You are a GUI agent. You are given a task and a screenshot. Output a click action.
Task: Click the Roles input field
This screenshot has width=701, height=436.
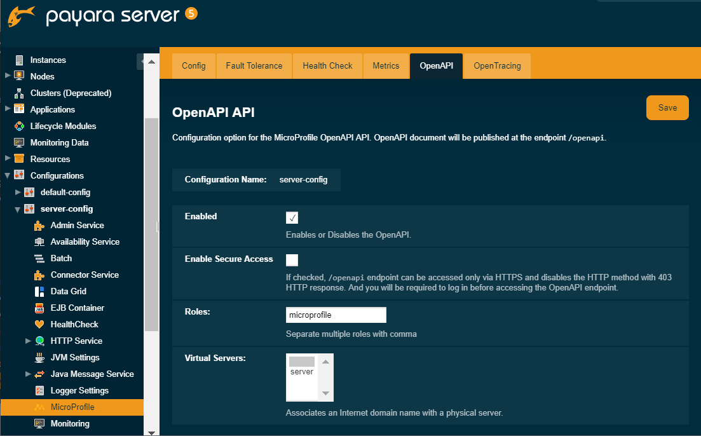tap(336, 315)
